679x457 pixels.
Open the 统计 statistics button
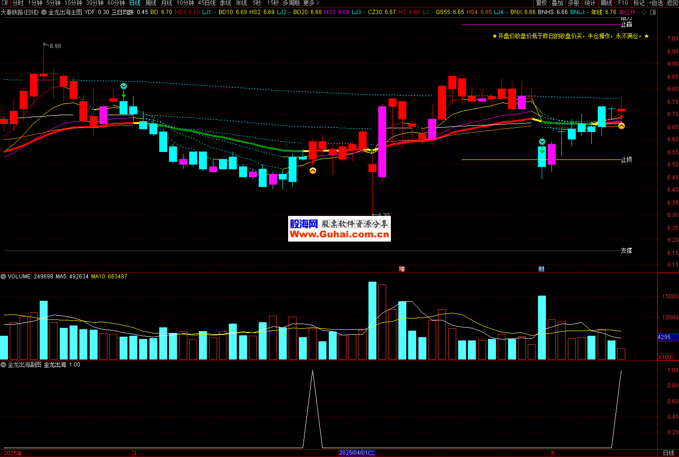[x=590, y=3]
